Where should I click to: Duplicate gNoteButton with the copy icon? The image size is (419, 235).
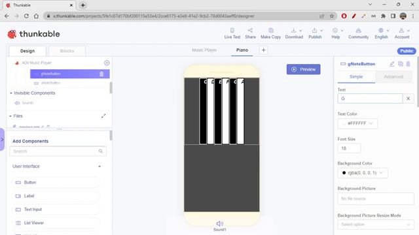(400, 64)
